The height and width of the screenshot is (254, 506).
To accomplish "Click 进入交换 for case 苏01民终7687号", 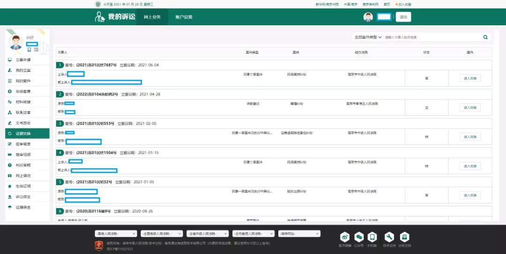I will pos(470,78).
